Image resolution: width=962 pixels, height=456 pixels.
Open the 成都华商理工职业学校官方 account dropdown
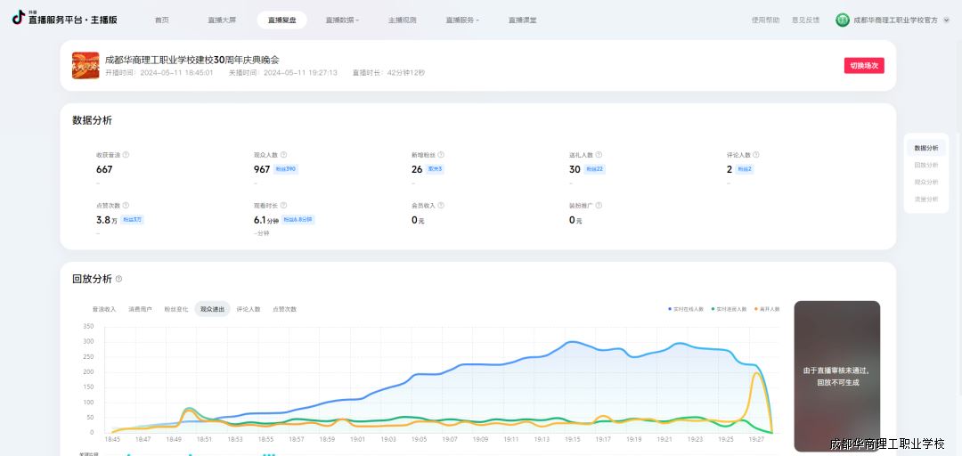[x=894, y=20]
